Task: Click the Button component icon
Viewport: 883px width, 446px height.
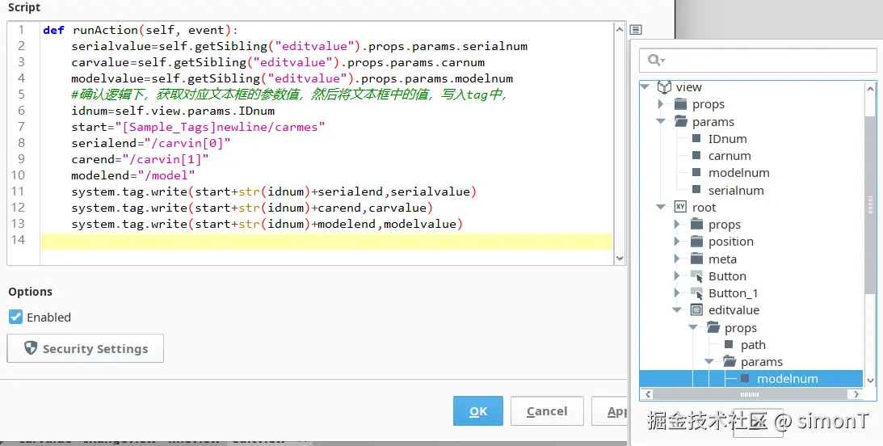Action: tap(696, 276)
